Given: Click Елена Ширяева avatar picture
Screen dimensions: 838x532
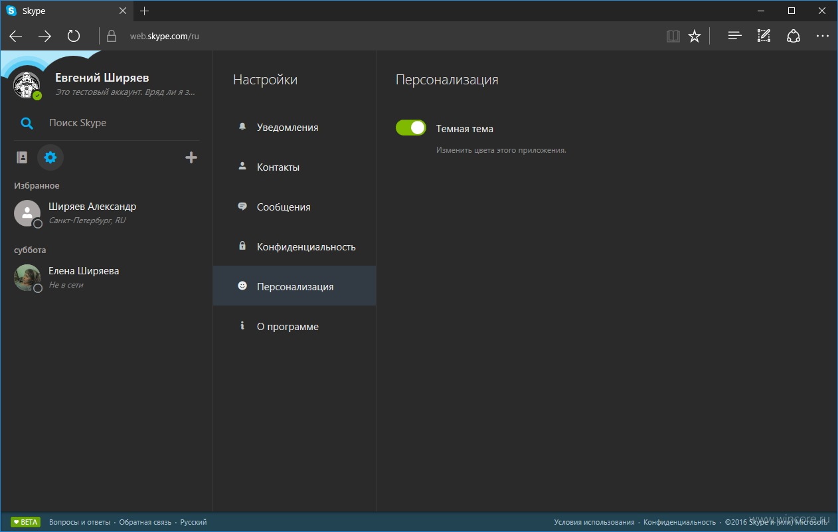Looking at the screenshot, I should pyautogui.click(x=27, y=278).
